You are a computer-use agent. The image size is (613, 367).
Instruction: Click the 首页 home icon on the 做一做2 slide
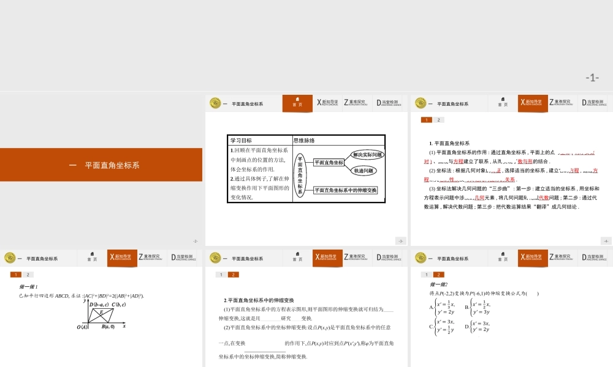(503, 258)
